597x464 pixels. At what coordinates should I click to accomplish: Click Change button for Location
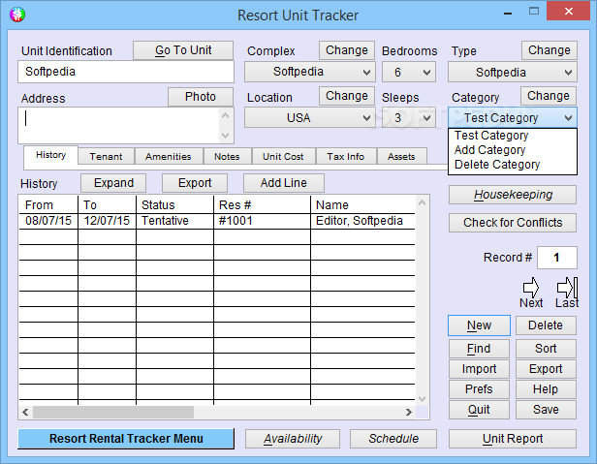[x=347, y=96]
